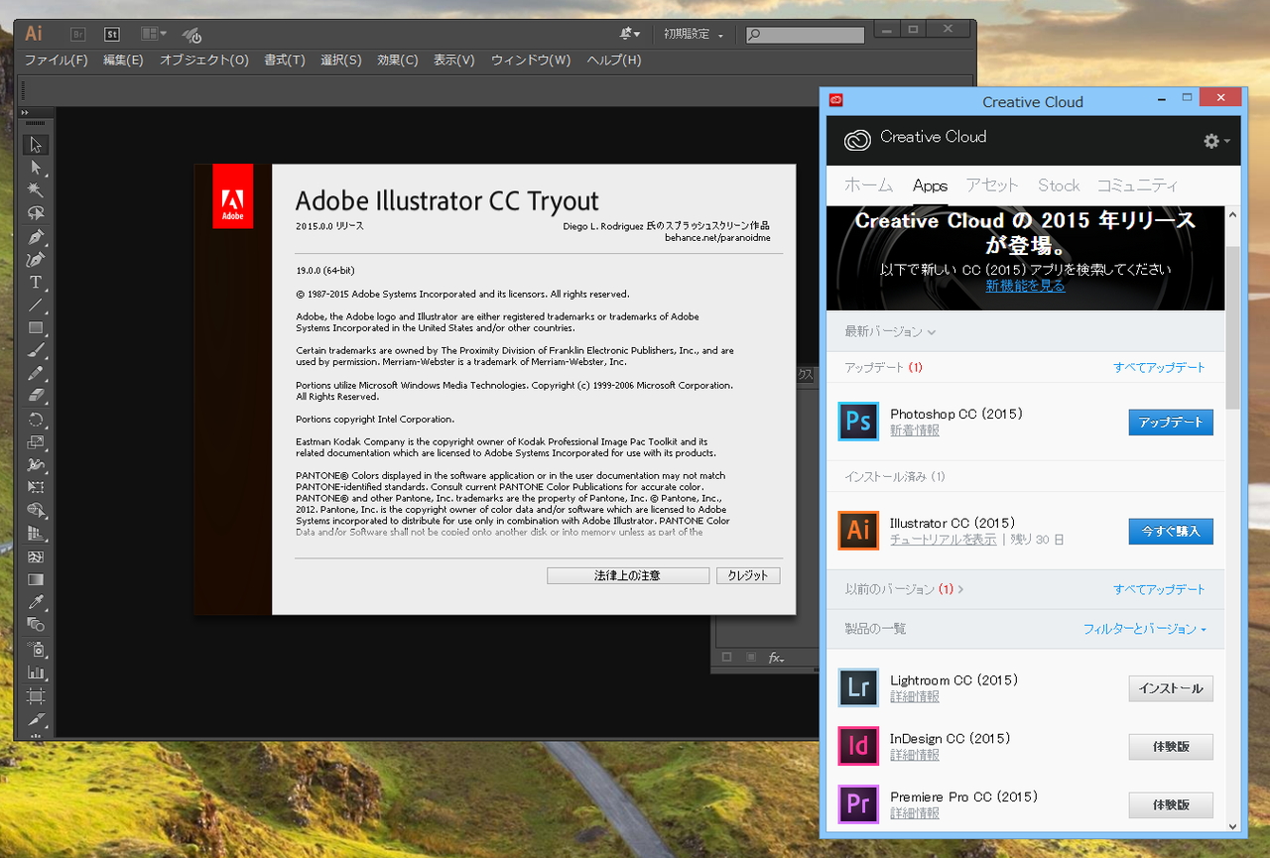The height and width of the screenshot is (858, 1270).
Task: Expand the 以前のバージョン section
Action: (x=904, y=589)
